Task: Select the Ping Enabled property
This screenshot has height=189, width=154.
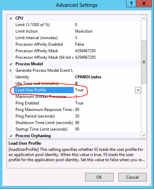Action: (77, 103)
